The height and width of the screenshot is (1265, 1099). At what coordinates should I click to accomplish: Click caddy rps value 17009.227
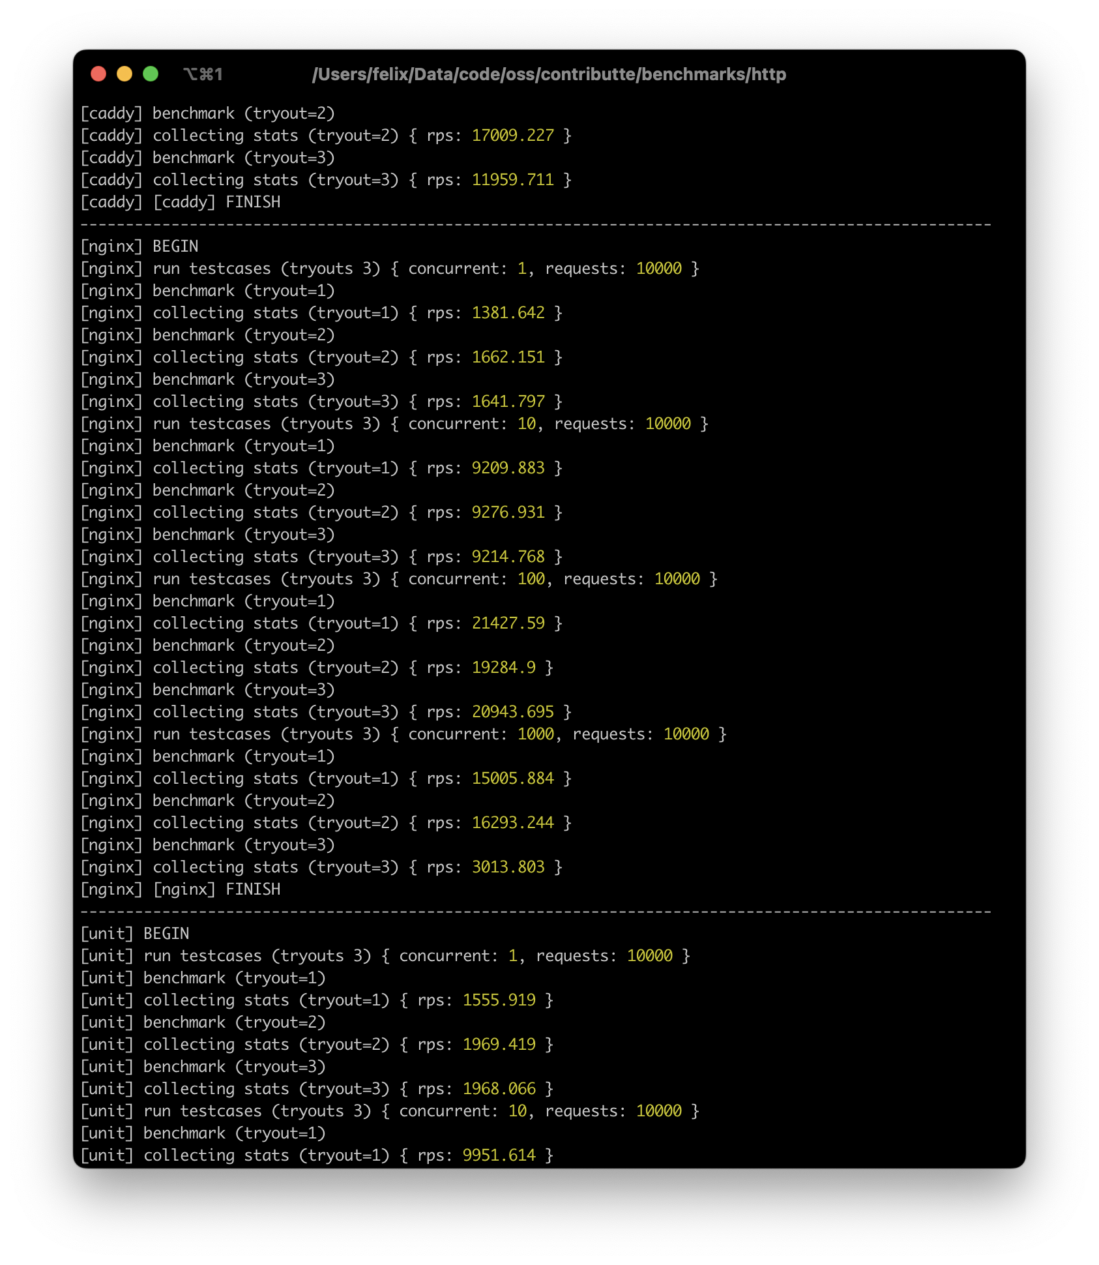(512, 136)
